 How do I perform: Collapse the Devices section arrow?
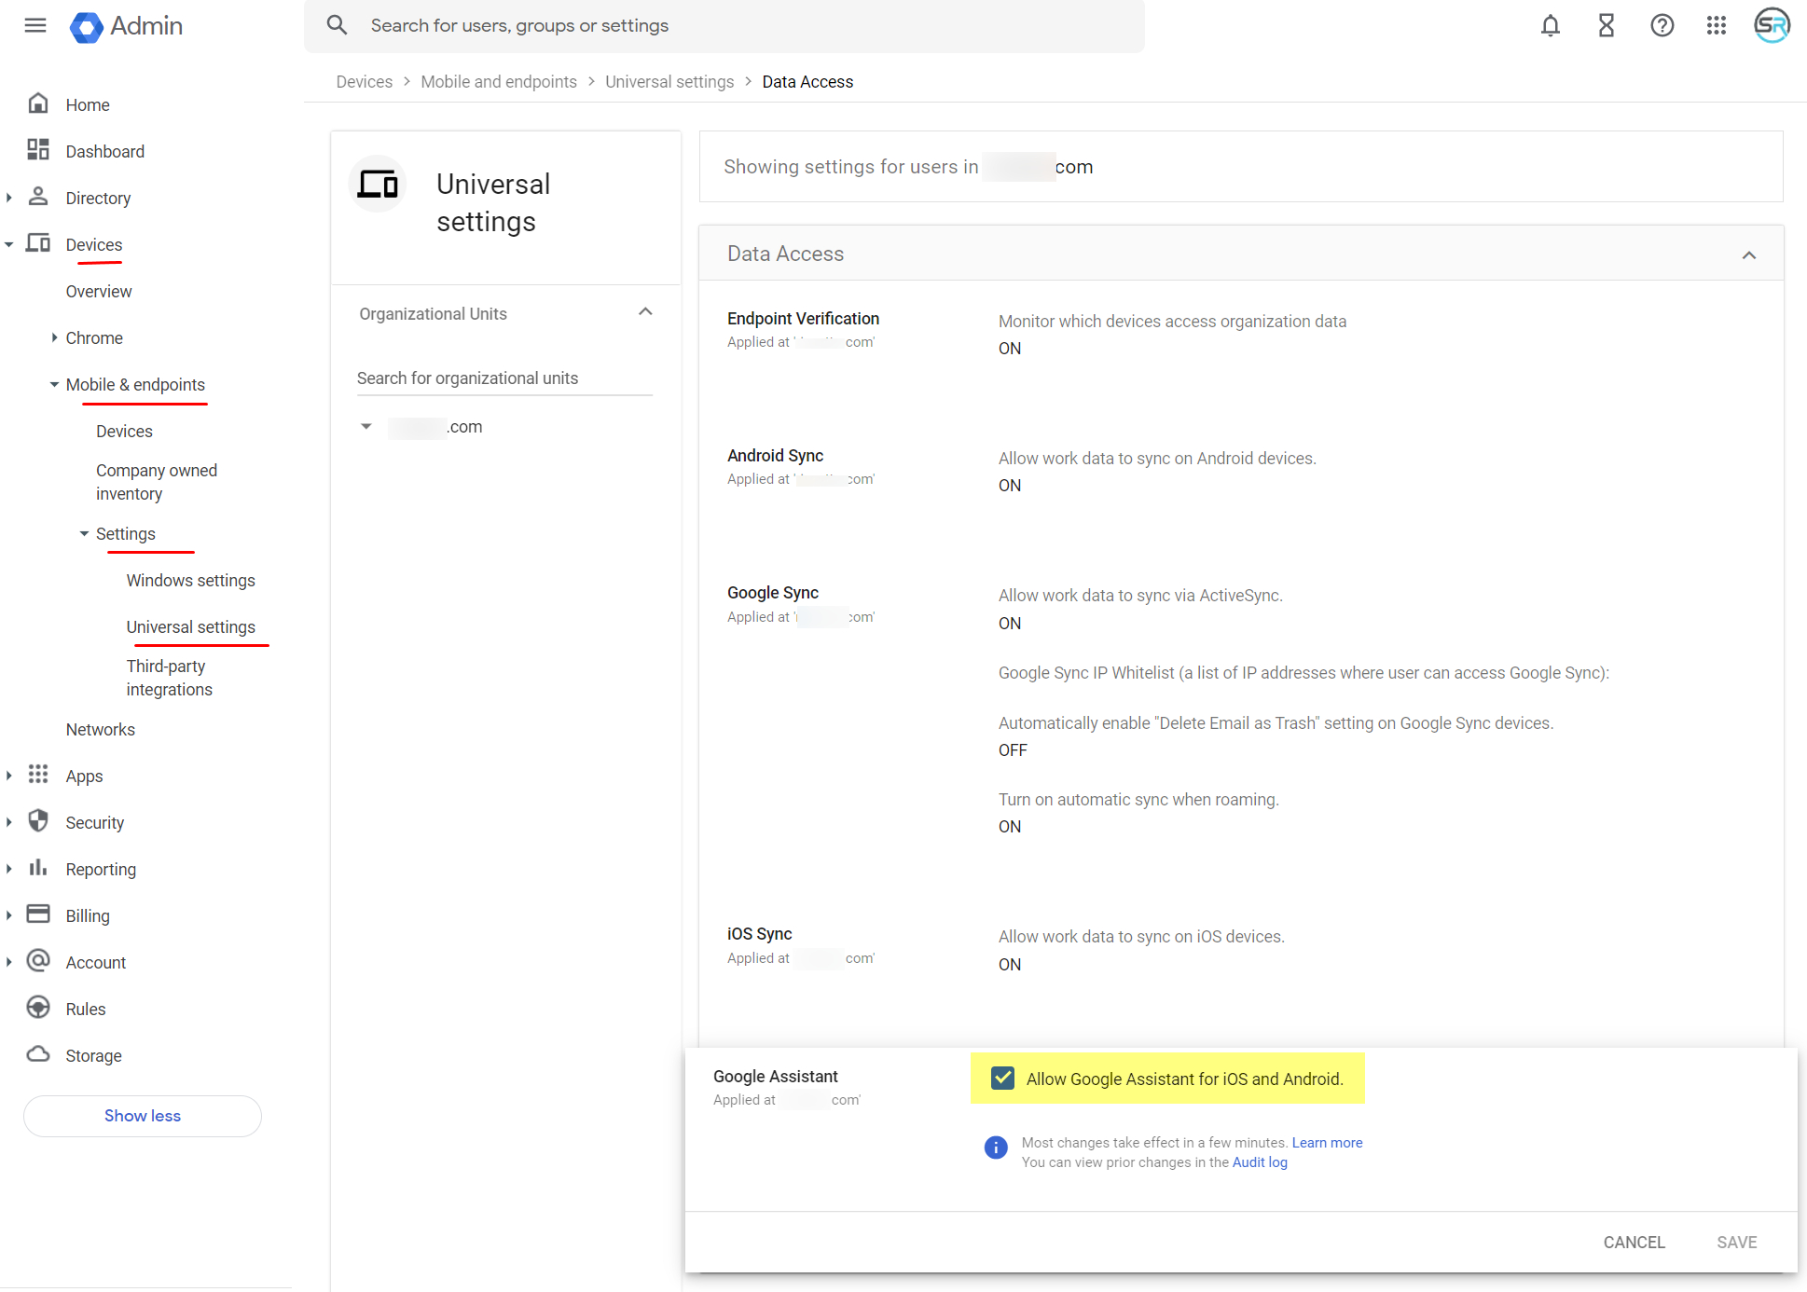[x=9, y=244]
